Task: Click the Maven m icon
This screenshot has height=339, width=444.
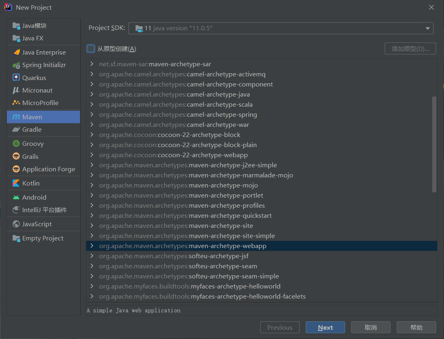Action: 16,117
